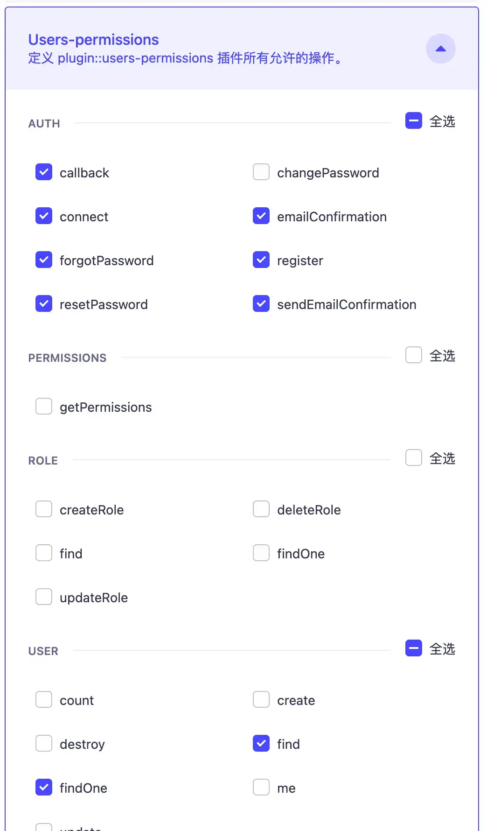This screenshot has height=831, width=487.
Task: Enable the changePassword permission
Action: coord(261,172)
